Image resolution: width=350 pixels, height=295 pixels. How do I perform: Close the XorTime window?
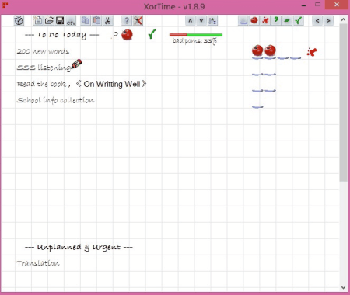[x=337, y=5]
